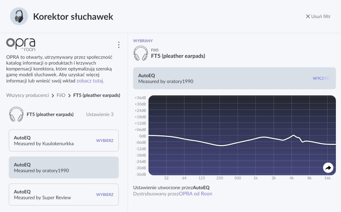Viewport: 341px width, 212px height.
Task: Click the FT5 (pleather earpads) breadcrumb
Action: pyautogui.click(x=97, y=95)
